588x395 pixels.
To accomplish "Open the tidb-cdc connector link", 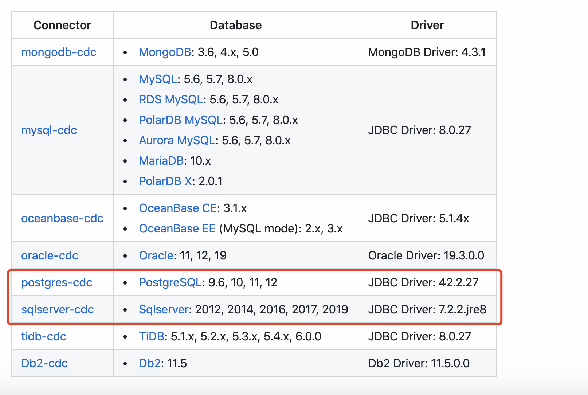I will click(44, 336).
